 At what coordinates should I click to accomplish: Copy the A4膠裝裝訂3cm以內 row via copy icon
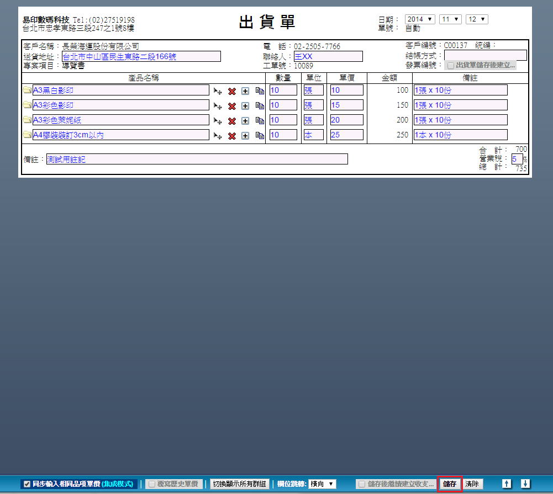point(259,135)
